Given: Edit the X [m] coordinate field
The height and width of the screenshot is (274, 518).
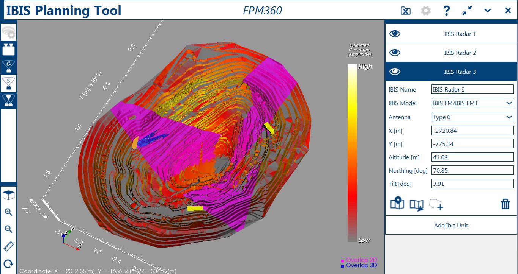Looking at the screenshot, I should pos(473,131).
